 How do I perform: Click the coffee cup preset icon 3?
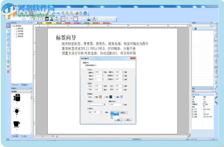pos(17,124)
